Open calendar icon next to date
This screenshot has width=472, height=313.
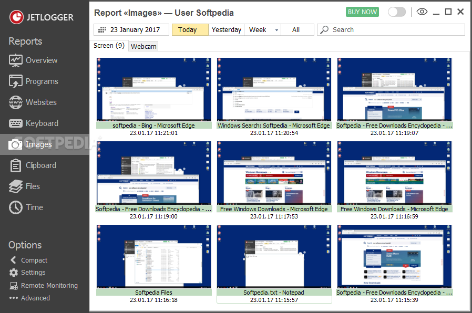pos(102,30)
